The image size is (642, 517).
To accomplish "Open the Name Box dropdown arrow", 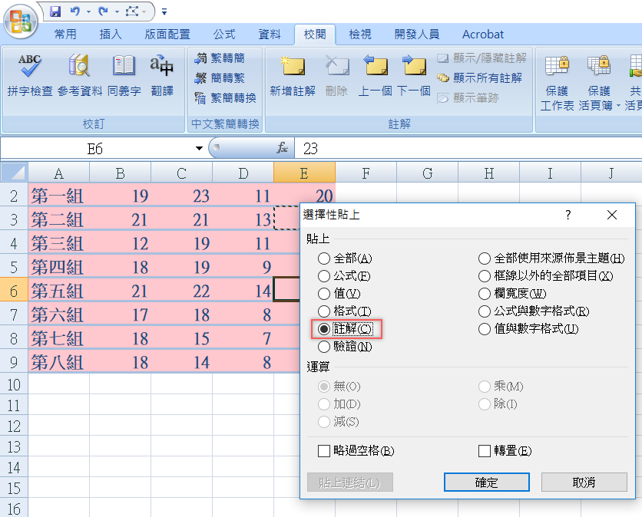I will (199, 148).
